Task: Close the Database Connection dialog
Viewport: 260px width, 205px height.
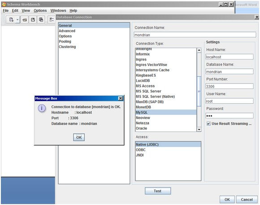Action: click(x=257, y=17)
